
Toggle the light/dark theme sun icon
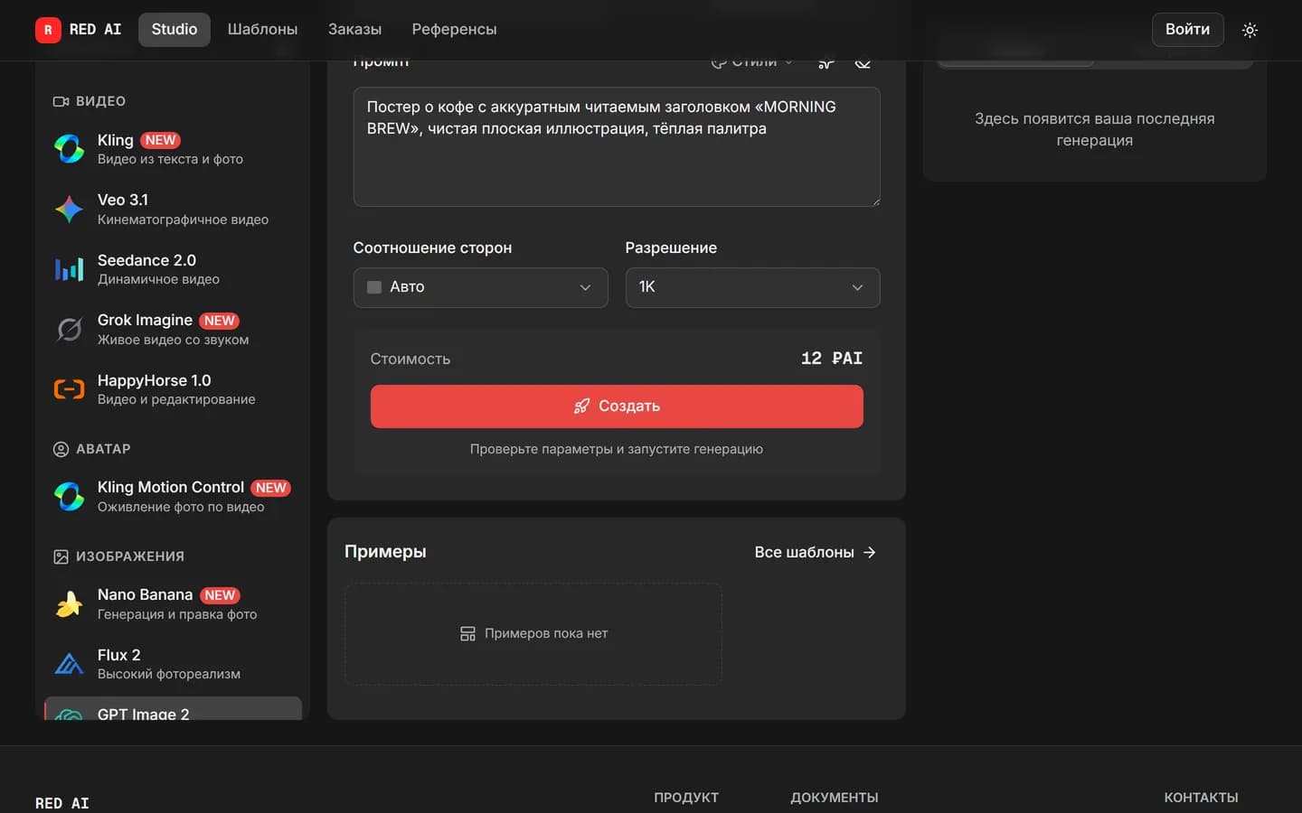pyautogui.click(x=1250, y=30)
